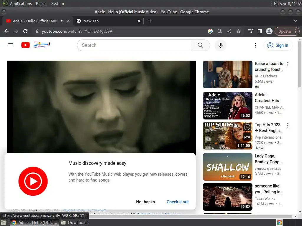Go back in Chrome
The image size is (302, 226).
pyautogui.click(x=6, y=31)
